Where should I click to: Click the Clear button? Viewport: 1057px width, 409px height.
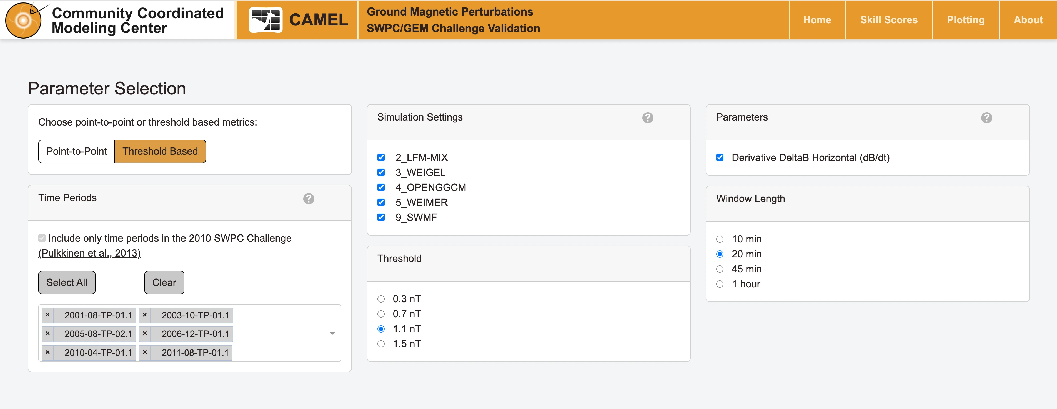pyautogui.click(x=164, y=282)
